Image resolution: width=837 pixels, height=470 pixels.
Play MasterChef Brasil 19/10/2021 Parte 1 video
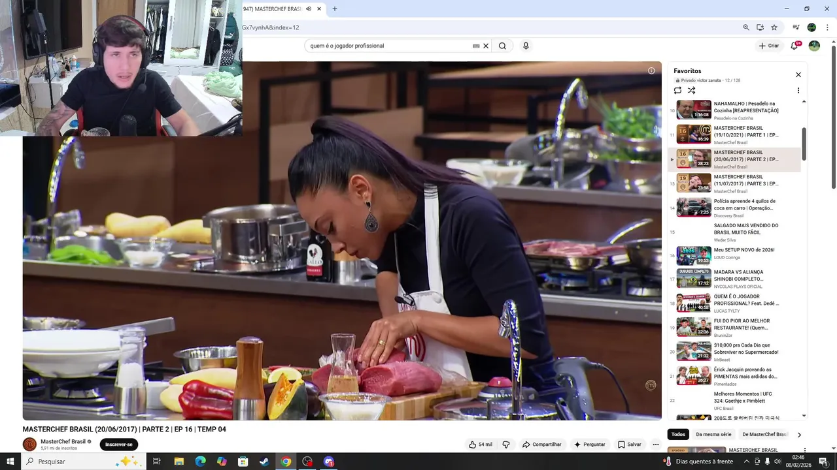[734, 134]
